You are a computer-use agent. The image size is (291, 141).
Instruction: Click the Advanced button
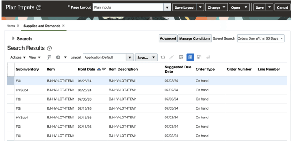tap(168, 38)
